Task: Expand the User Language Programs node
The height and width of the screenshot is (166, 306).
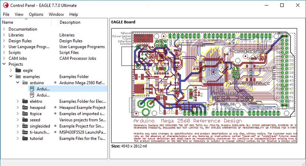Action: click(4, 47)
